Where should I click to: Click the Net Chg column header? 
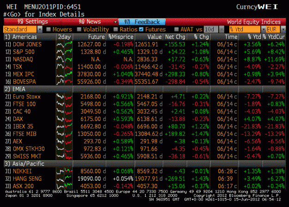(175, 37)
